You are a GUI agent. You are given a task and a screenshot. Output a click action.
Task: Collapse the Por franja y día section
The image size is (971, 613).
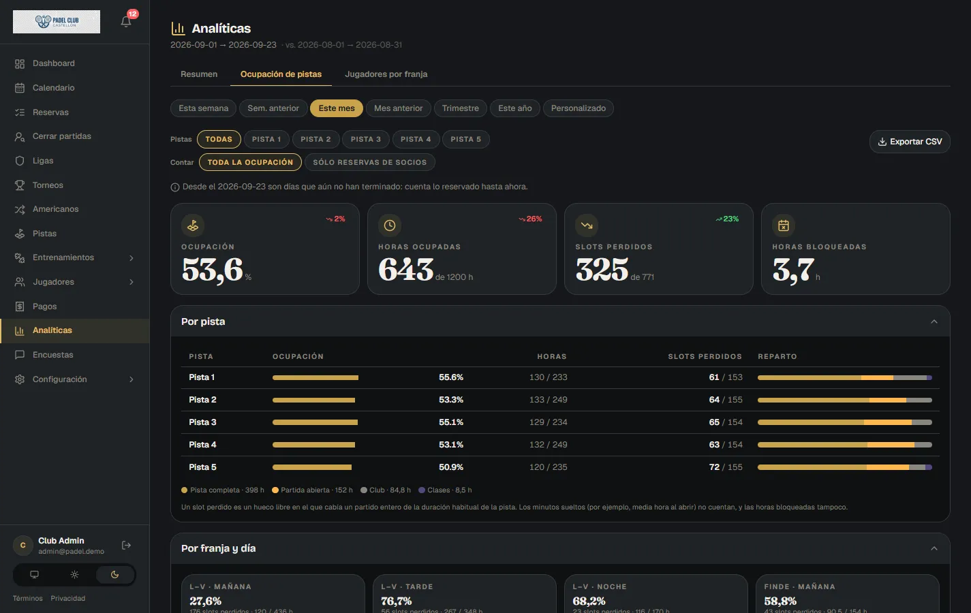[x=934, y=548]
